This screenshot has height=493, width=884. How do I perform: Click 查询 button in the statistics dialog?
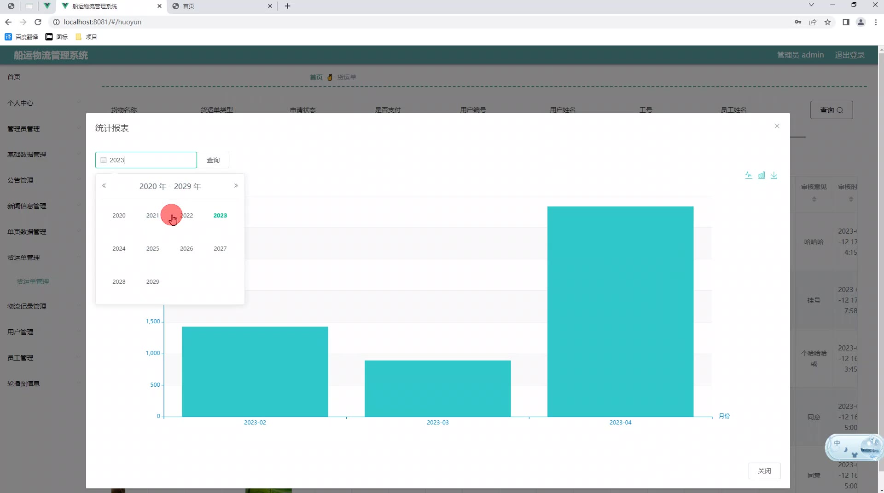coord(213,160)
